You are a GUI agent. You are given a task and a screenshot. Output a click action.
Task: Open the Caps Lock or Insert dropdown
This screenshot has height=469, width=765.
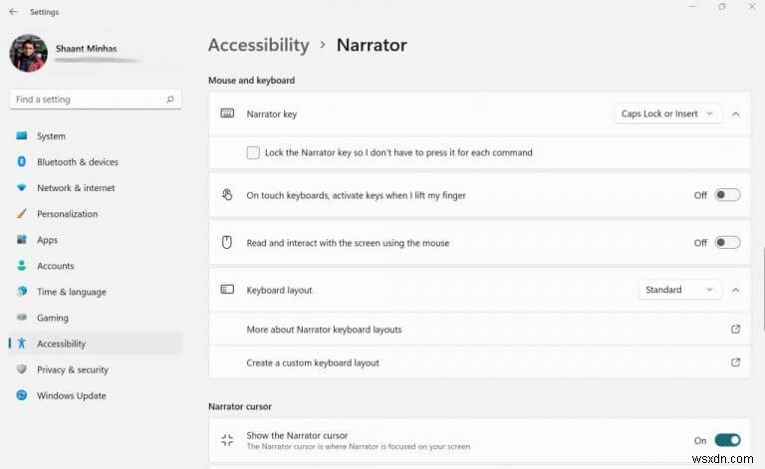[x=666, y=114]
